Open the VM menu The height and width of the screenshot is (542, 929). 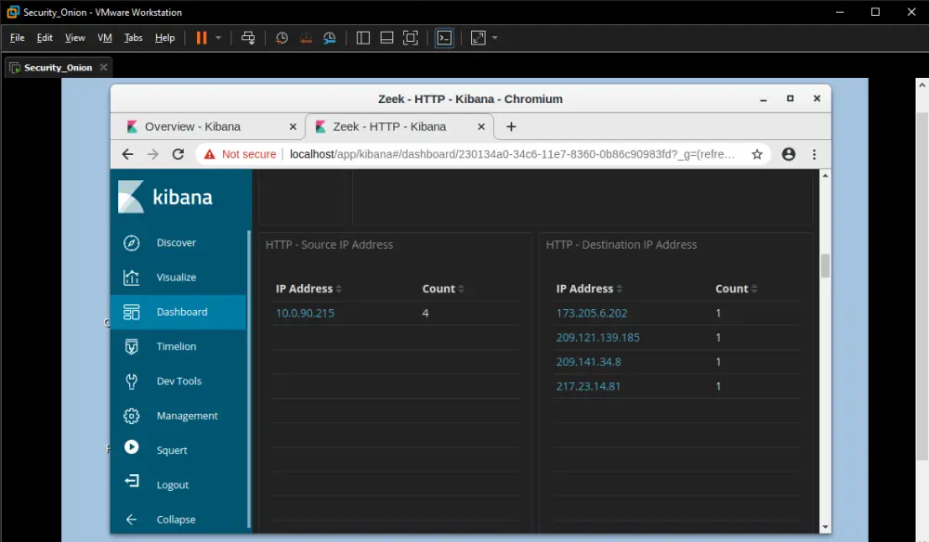click(105, 38)
